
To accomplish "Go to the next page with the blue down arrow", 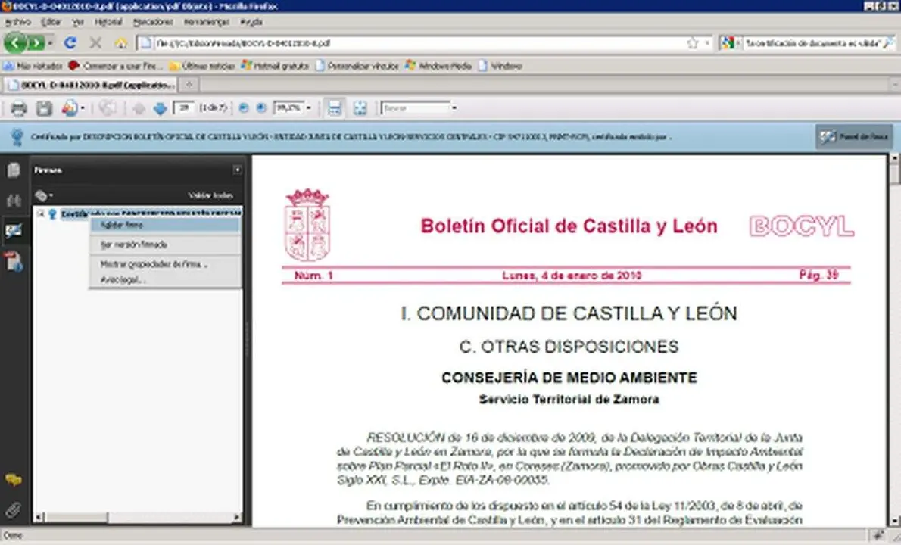I will tap(160, 108).
